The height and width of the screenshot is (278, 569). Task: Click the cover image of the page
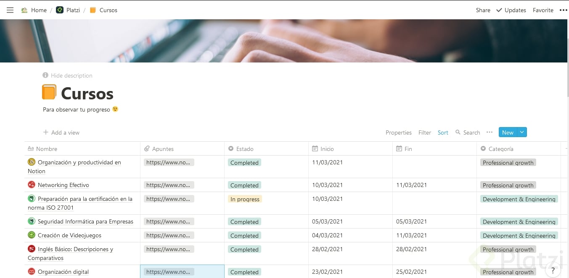[x=284, y=41]
